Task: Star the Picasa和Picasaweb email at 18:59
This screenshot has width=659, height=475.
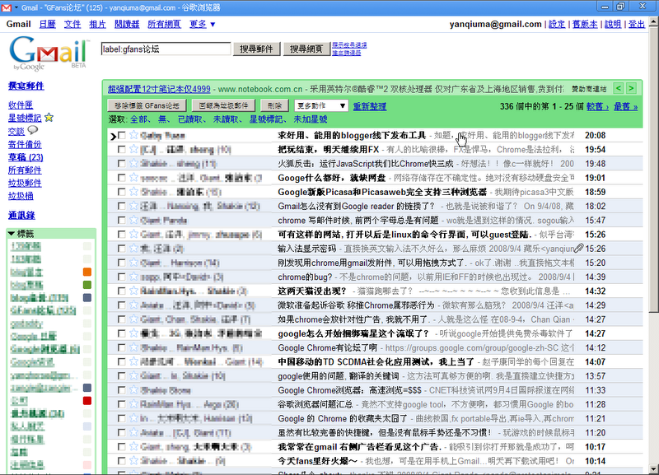Action: pyautogui.click(x=133, y=192)
